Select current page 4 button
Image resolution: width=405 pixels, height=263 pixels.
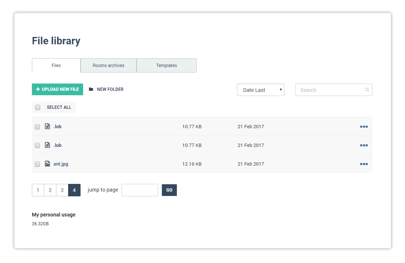(74, 190)
